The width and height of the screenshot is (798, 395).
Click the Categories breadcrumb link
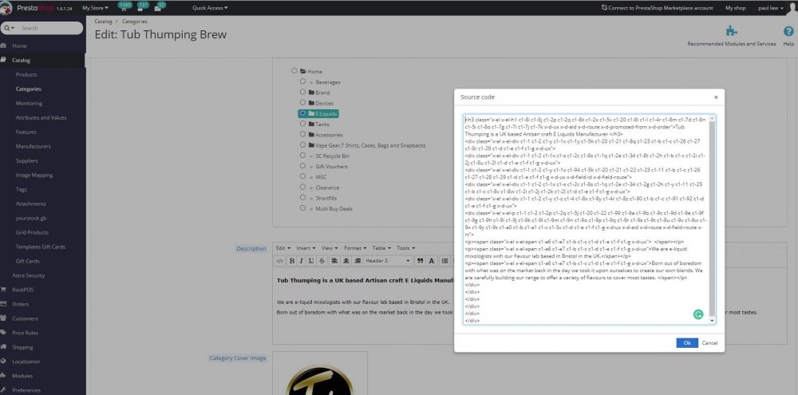(135, 22)
